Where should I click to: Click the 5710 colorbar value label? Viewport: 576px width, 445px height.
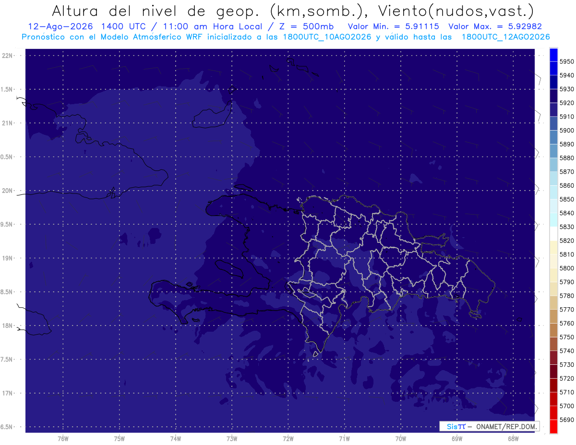coord(567,392)
